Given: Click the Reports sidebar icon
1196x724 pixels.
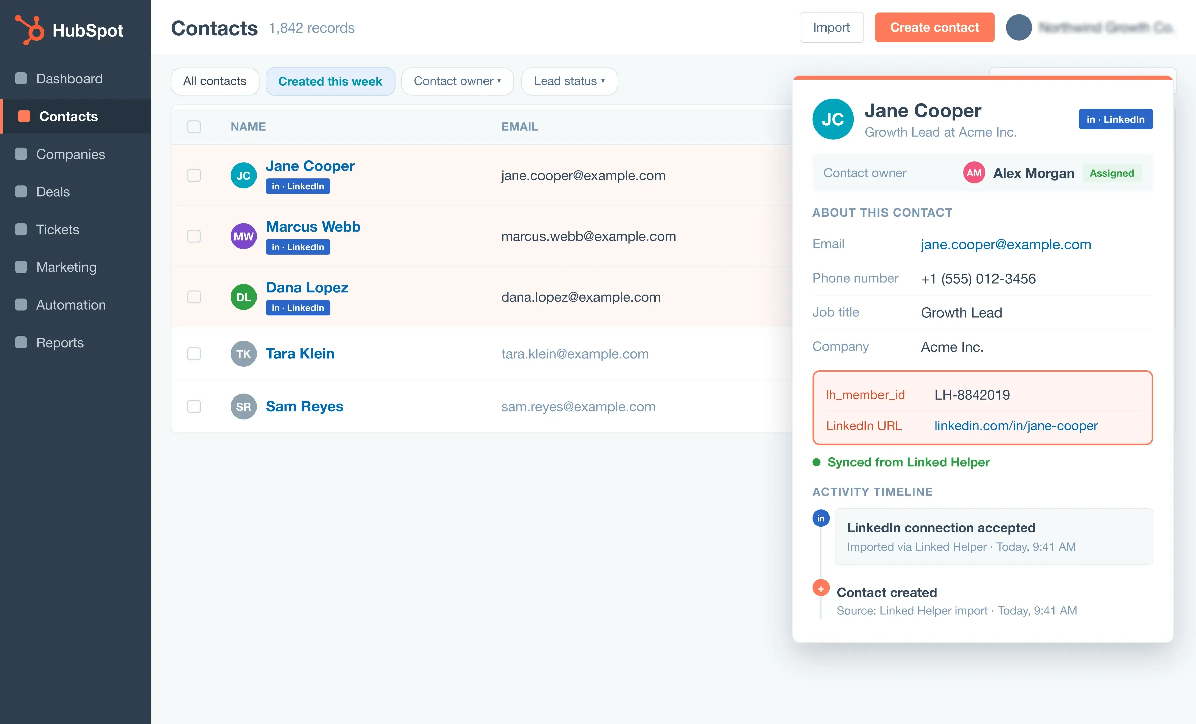Looking at the screenshot, I should click(21, 343).
